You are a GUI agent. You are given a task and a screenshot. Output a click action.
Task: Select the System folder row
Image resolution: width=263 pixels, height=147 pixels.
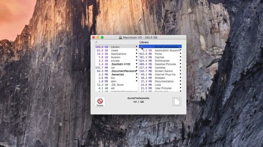(x=117, y=57)
